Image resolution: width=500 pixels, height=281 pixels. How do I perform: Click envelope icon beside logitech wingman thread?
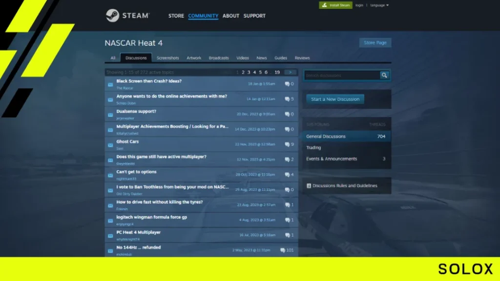pyautogui.click(x=110, y=221)
